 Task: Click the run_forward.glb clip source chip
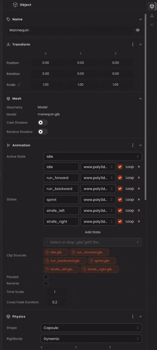tap(89, 252)
